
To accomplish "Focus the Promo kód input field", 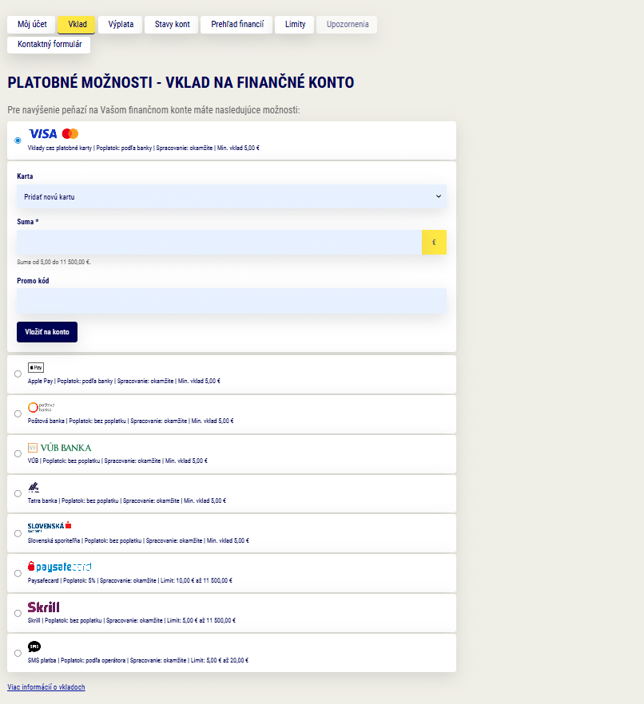I will pyautogui.click(x=232, y=301).
